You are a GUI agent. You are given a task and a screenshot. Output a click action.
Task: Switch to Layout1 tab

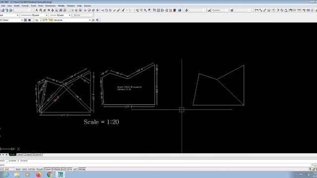20,155
